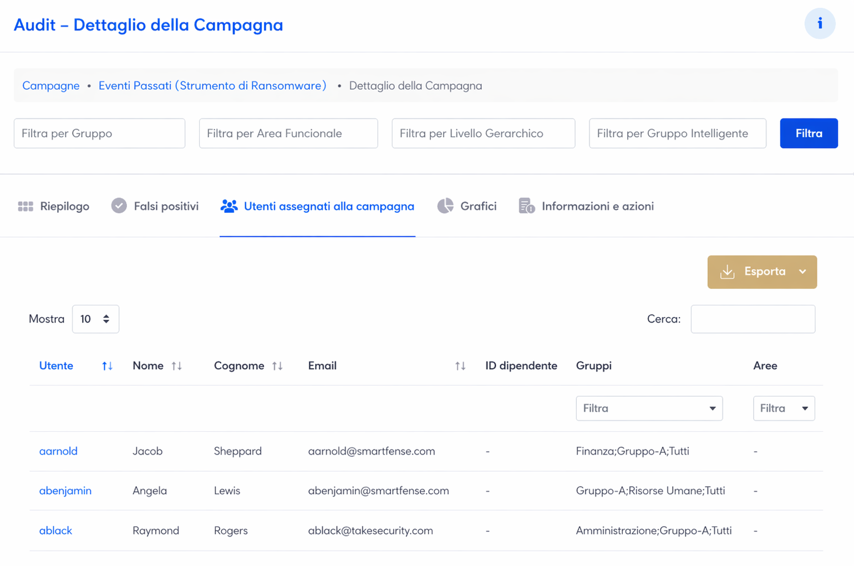This screenshot has height=566, width=854.
Task: Click the Esporta button label
Action: pos(765,272)
